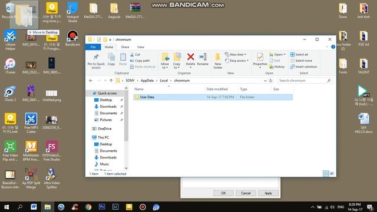The height and width of the screenshot is (212, 377).
Task: Open Windows Start menu
Action: point(6,207)
